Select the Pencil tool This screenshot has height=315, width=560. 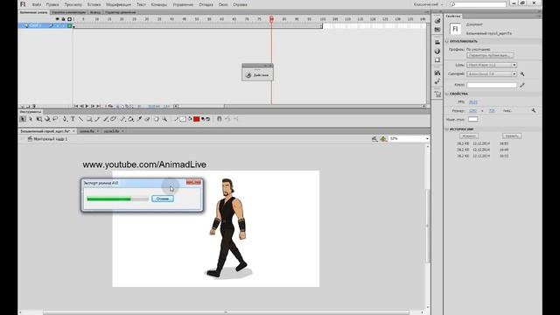(x=96, y=119)
